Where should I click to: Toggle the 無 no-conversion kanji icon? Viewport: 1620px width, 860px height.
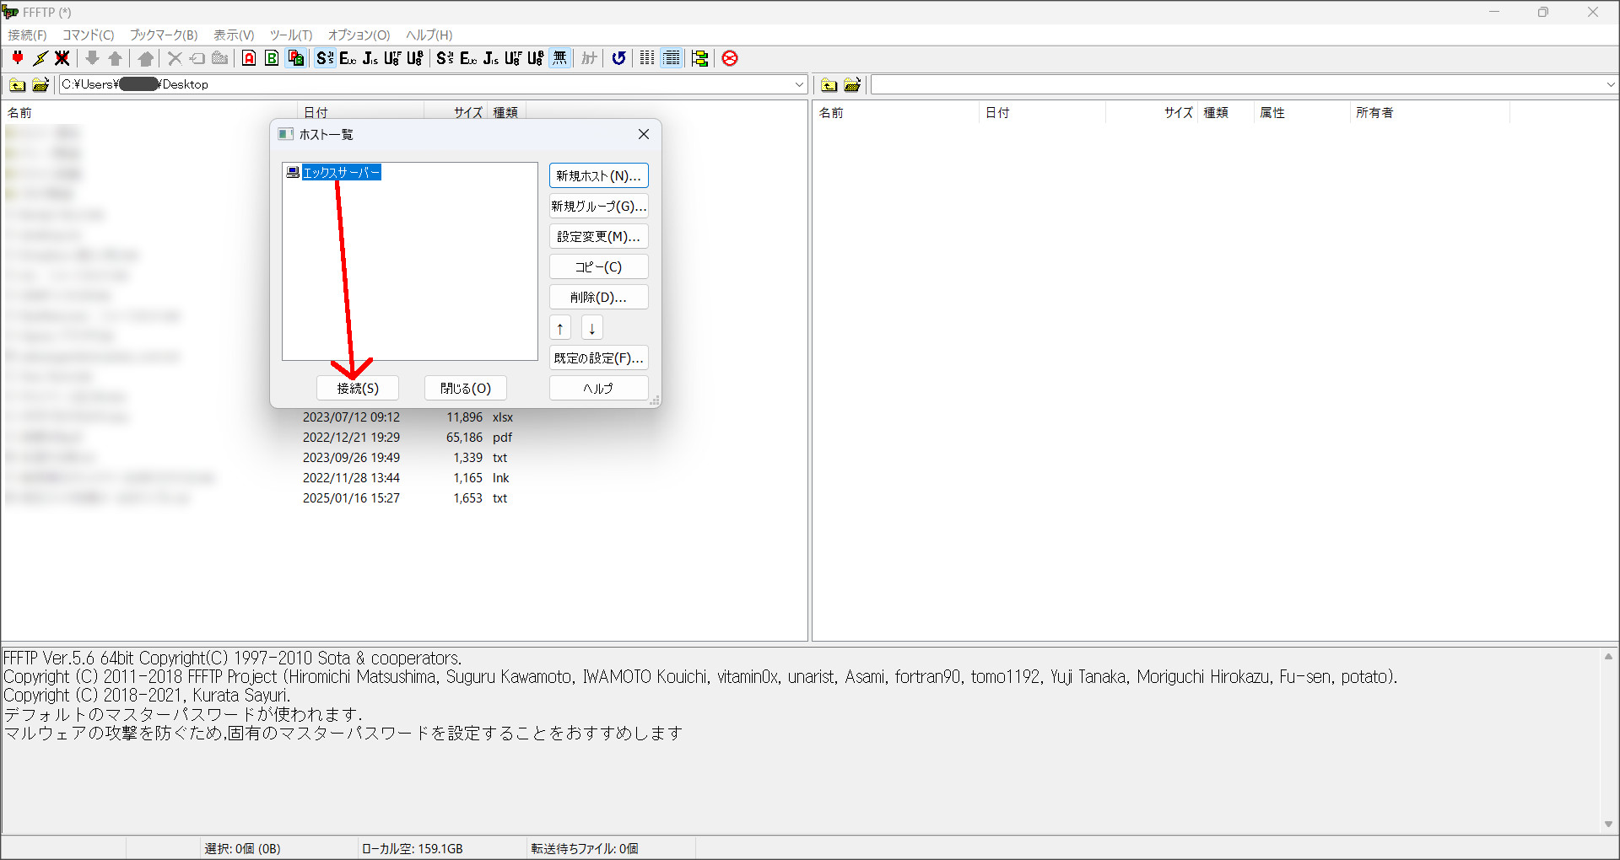pyautogui.click(x=559, y=58)
